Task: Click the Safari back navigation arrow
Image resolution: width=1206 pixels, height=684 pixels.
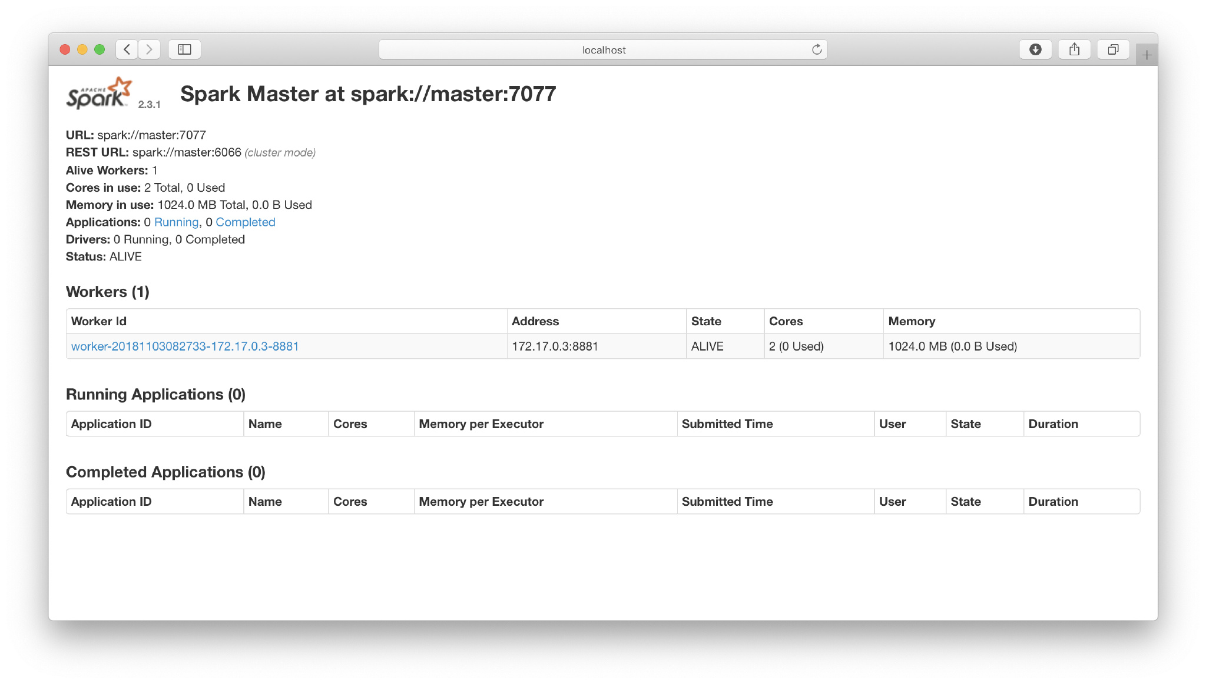Action: tap(127, 49)
